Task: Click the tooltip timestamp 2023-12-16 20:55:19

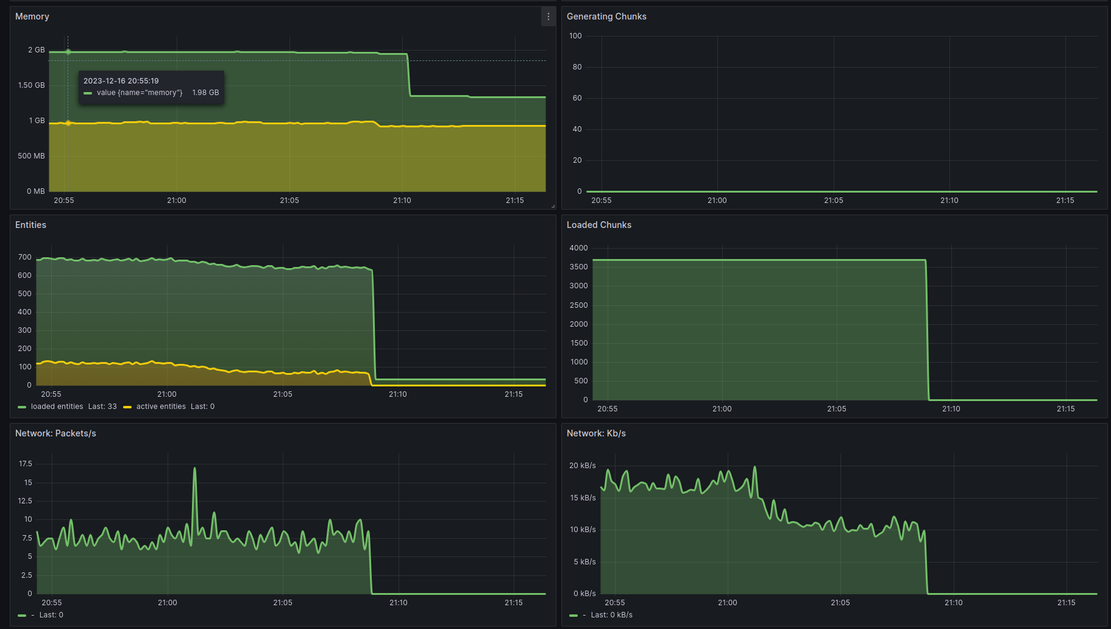Action: click(121, 81)
